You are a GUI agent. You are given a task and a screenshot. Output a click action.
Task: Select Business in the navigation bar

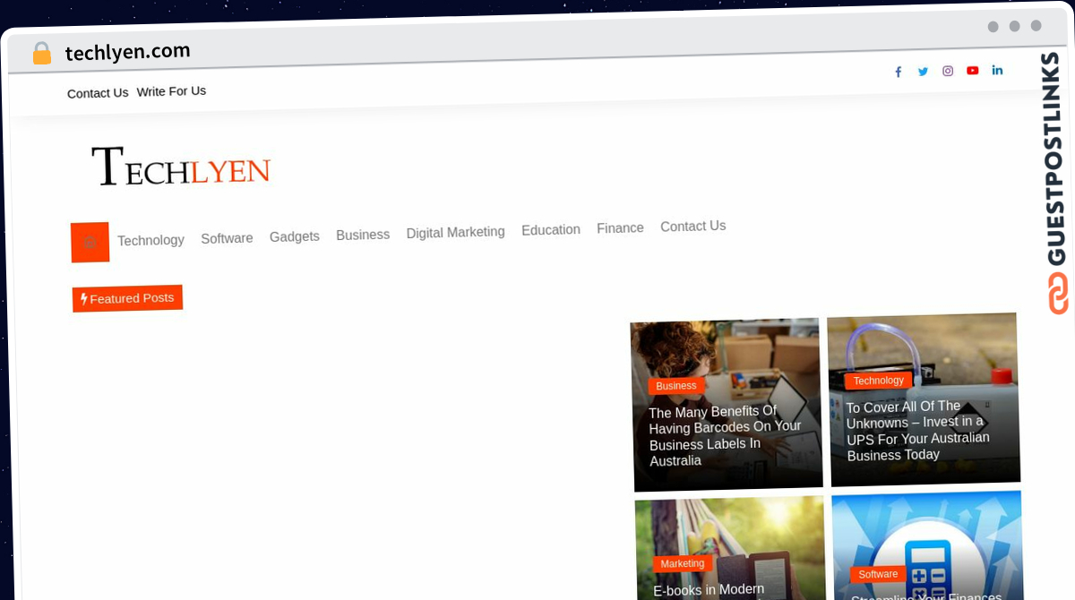(x=363, y=235)
